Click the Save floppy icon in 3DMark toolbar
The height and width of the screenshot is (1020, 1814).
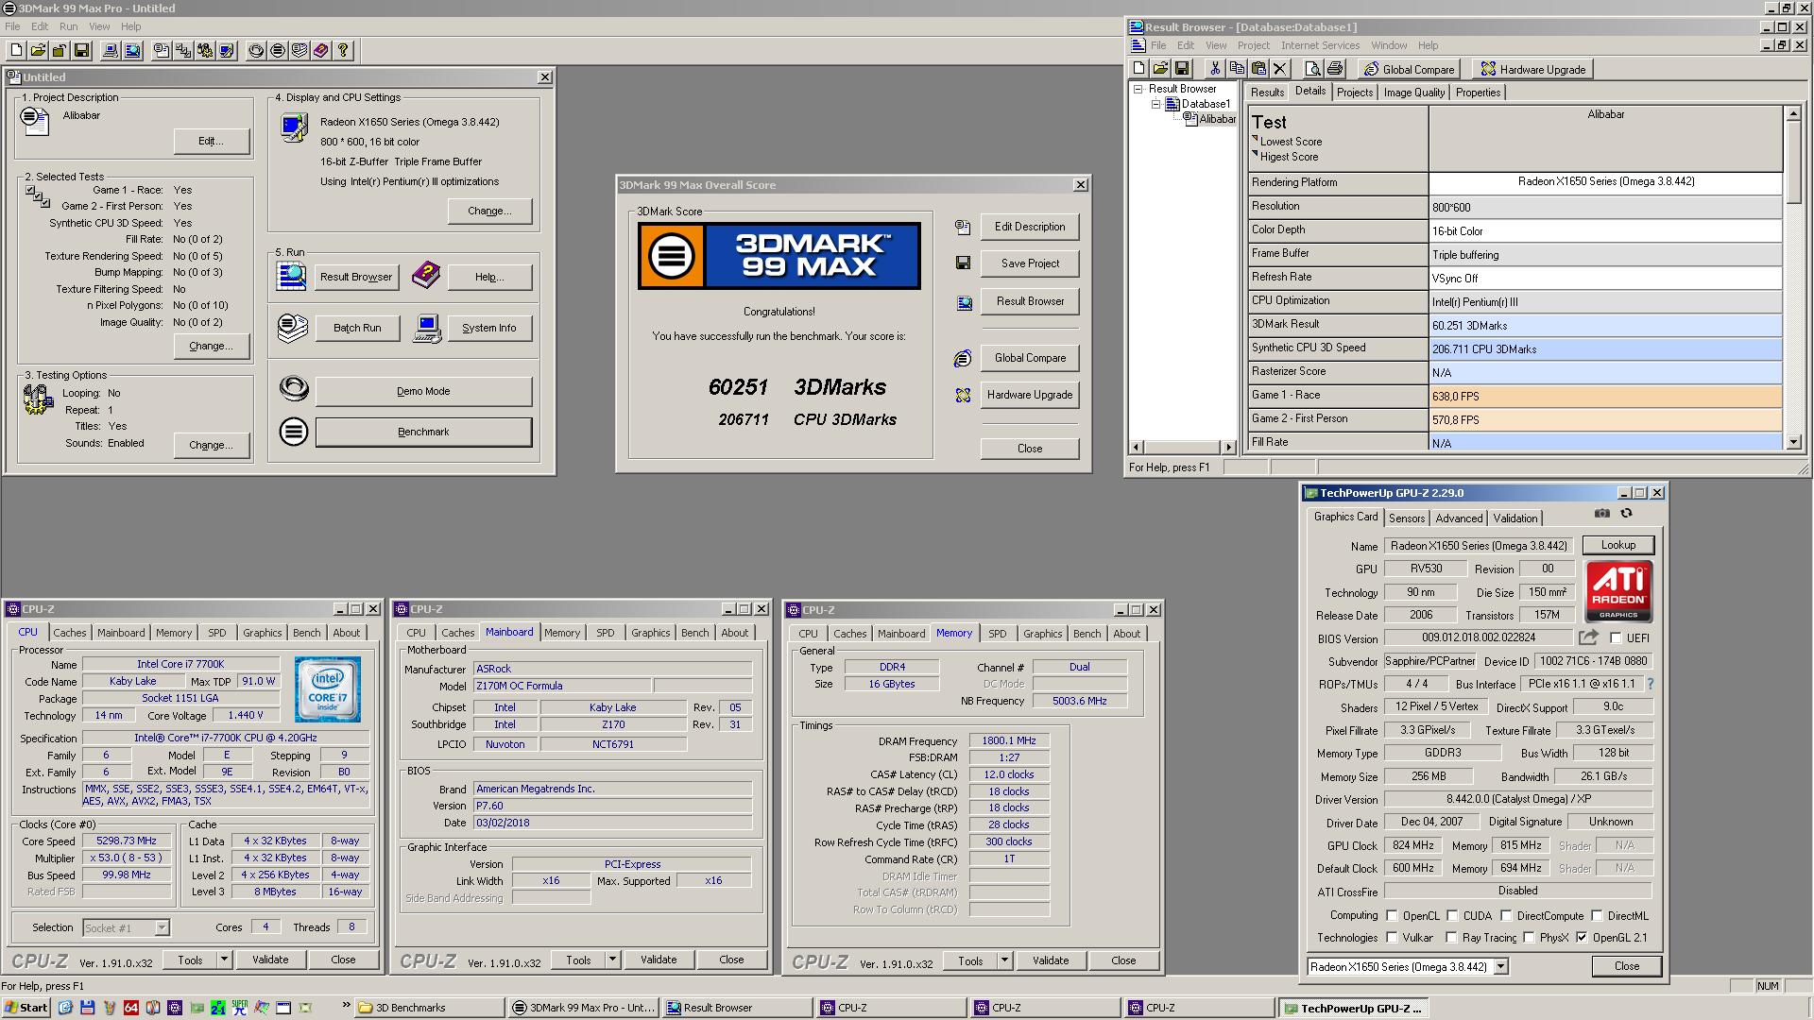coord(81,50)
